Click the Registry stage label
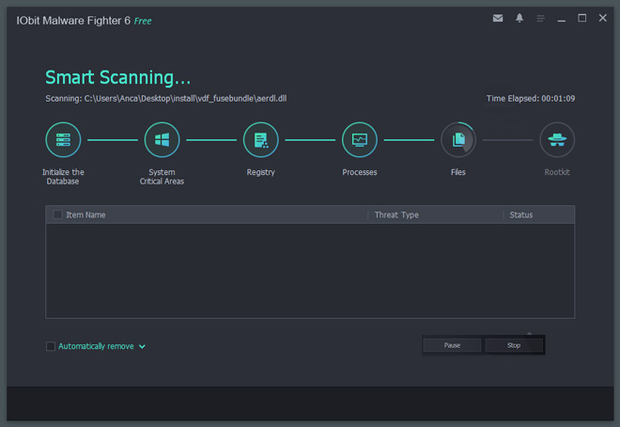The image size is (620, 427). point(260,172)
